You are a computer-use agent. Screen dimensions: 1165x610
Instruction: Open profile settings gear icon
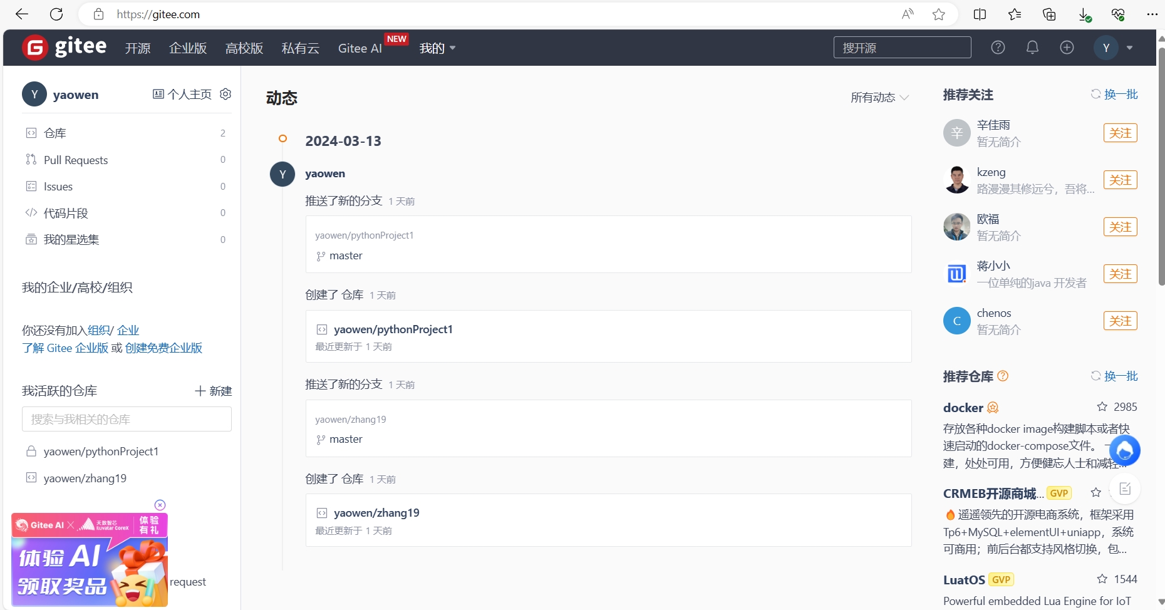click(225, 94)
